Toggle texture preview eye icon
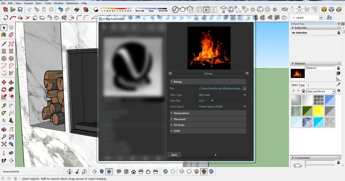Image resolution: width=345 pixels, height=181 pixels. click(247, 73)
